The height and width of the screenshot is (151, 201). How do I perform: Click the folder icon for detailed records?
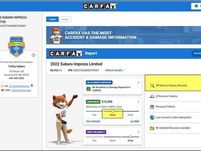coord(152,128)
